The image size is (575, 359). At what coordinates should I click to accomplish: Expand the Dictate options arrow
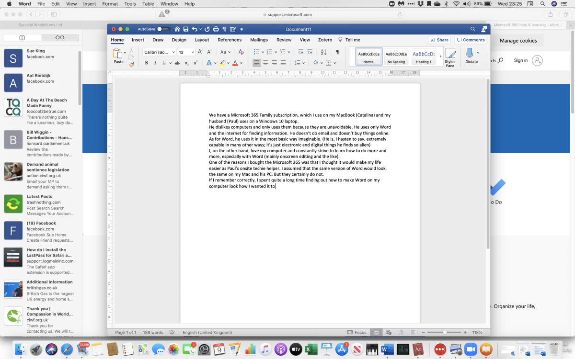[478, 53]
